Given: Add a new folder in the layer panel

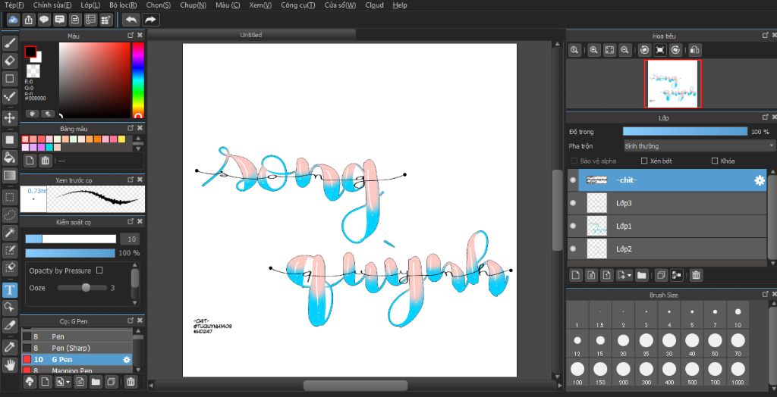Looking at the screenshot, I should pos(641,275).
